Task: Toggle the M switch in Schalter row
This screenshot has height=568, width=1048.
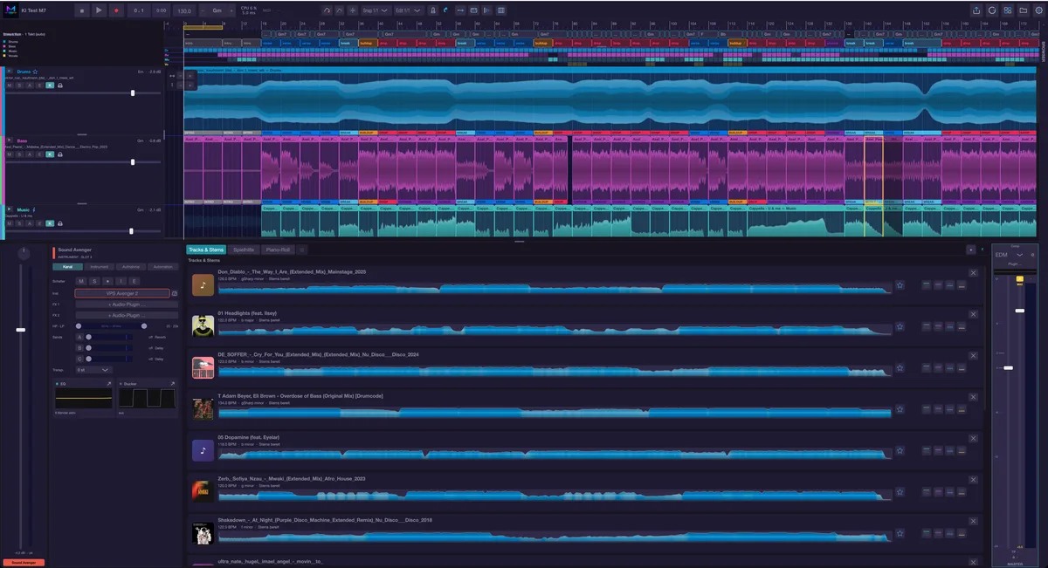Action: pos(81,281)
